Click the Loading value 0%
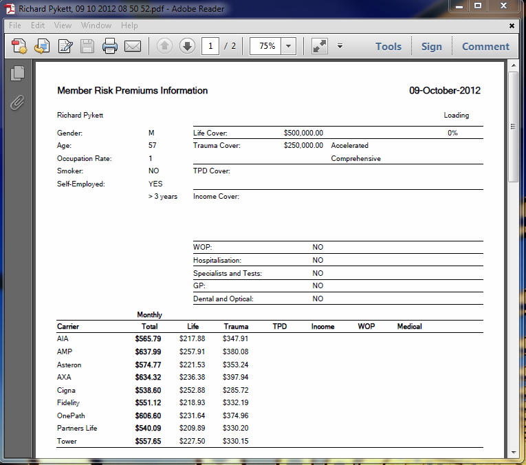This screenshot has height=465, width=526. (452, 133)
